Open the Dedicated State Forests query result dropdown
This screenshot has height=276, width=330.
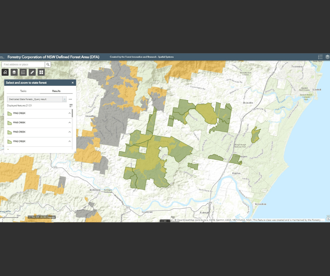pyautogui.click(x=65, y=99)
